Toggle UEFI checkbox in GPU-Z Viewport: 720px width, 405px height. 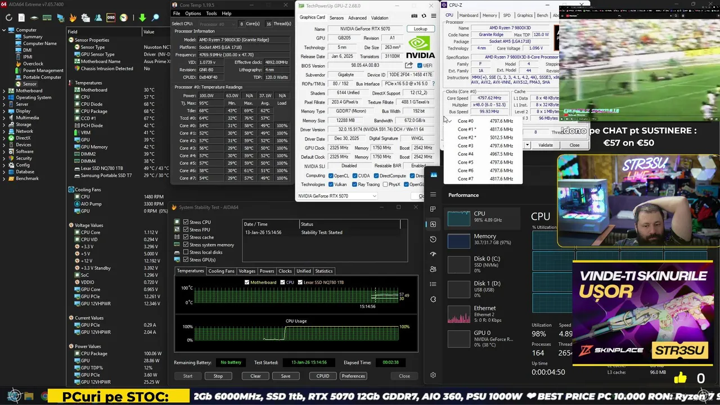420,65
